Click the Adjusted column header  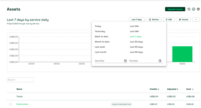click(171, 89)
